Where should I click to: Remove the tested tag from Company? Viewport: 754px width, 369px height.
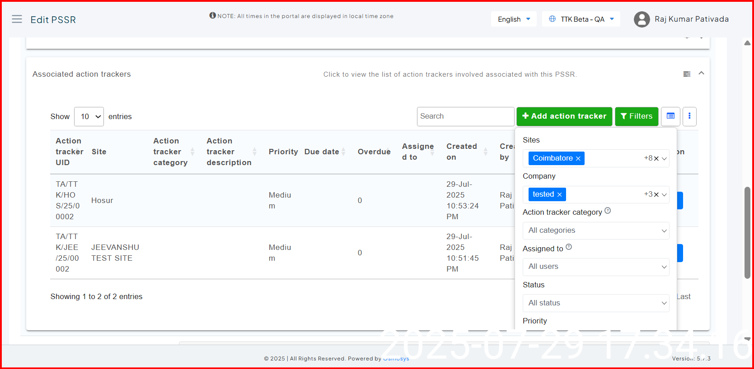[x=559, y=194]
